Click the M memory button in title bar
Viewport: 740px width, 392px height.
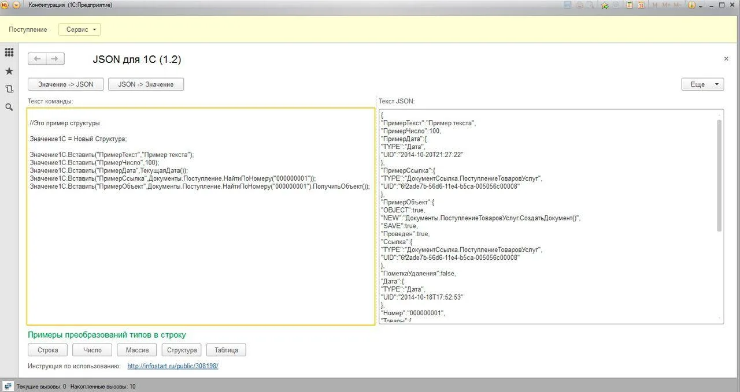point(655,5)
